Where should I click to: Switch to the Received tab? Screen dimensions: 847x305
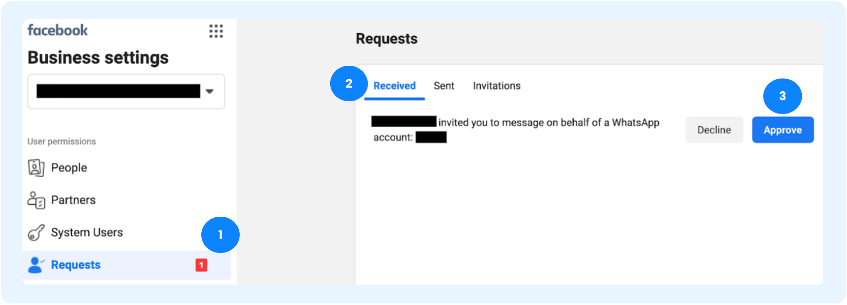click(394, 86)
